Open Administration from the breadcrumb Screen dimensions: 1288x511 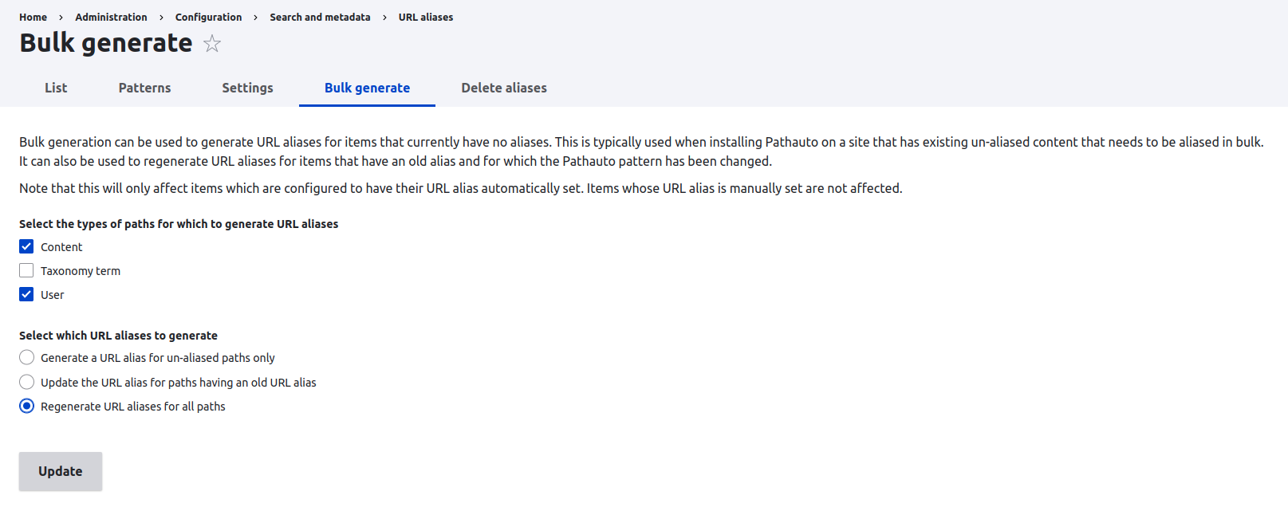click(111, 17)
